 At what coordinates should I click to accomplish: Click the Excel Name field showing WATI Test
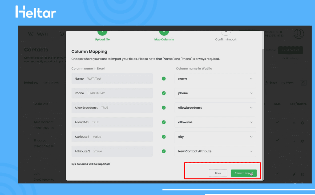point(112,79)
